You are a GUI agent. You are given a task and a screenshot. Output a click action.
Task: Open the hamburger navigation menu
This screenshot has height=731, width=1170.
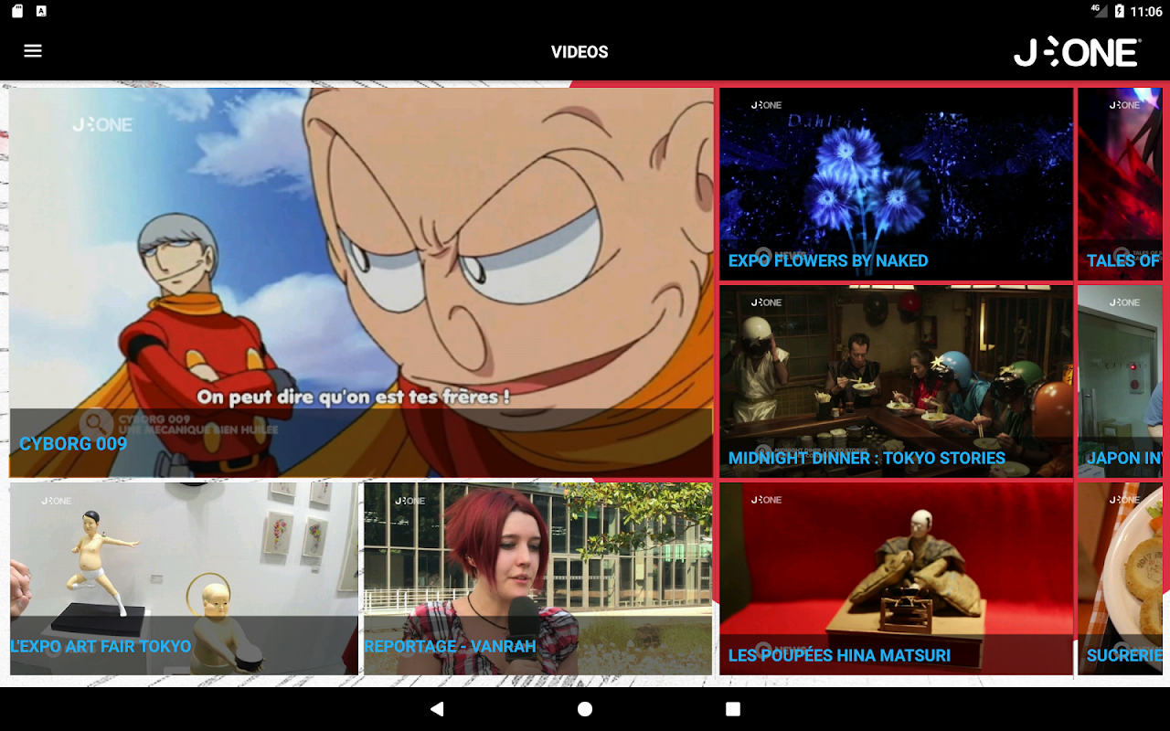[x=33, y=51]
